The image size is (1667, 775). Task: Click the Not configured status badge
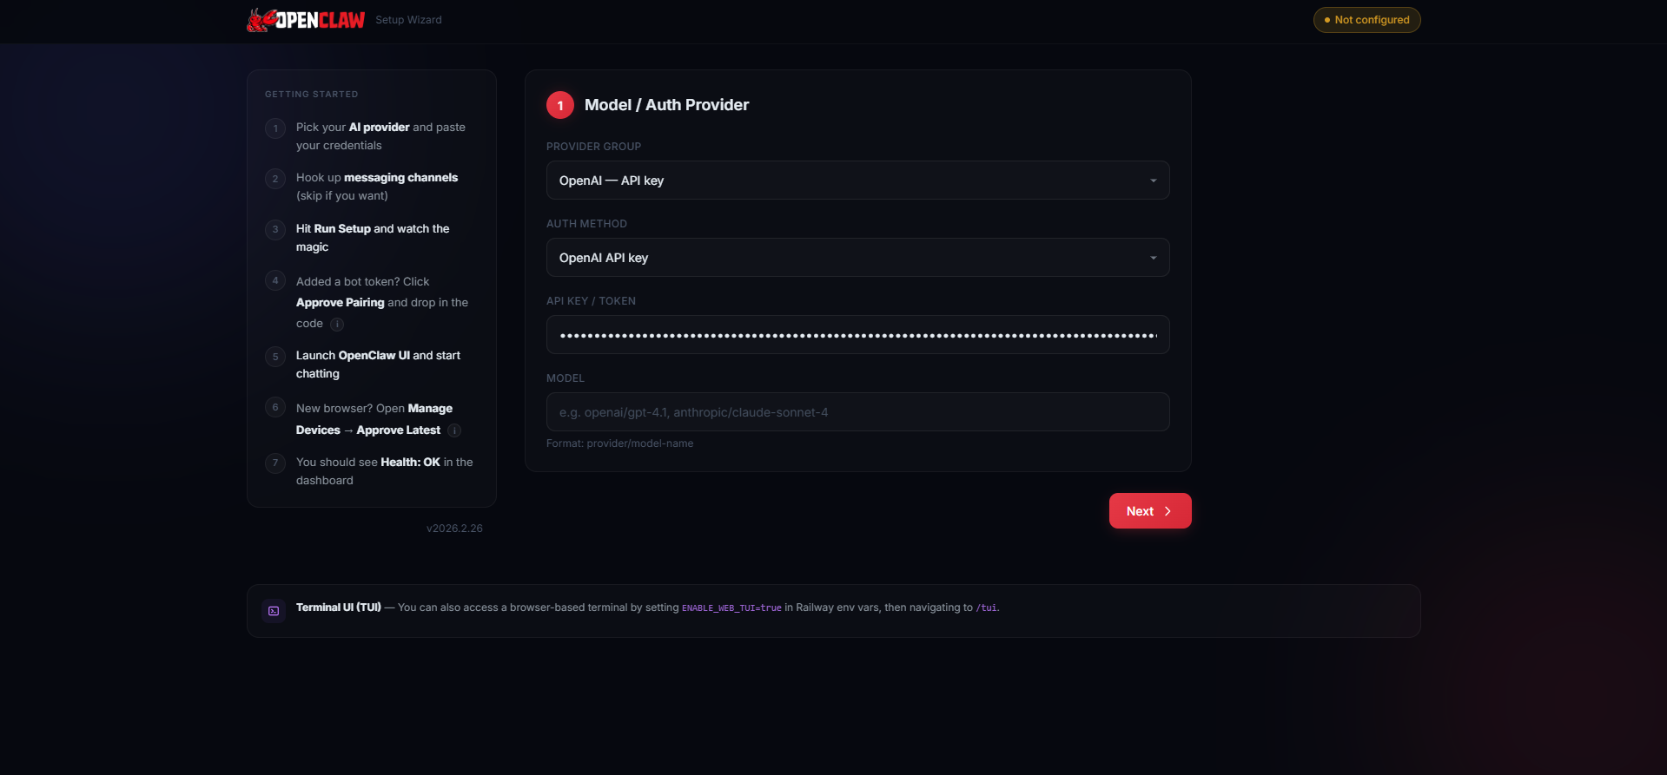pos(1366,20)
